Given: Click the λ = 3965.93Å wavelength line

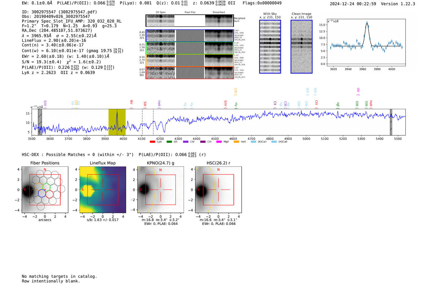Looking at the screenshot, I should coord(59,36).
